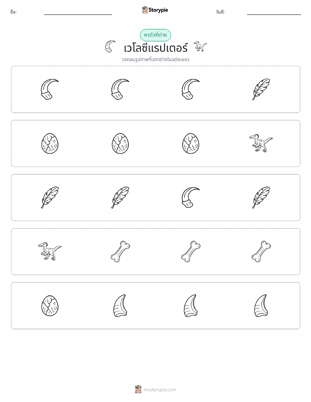Click the date line beside วันที่:
This screenshot has height=402, width=311.
pyautogui.click(x=274, y=14)
